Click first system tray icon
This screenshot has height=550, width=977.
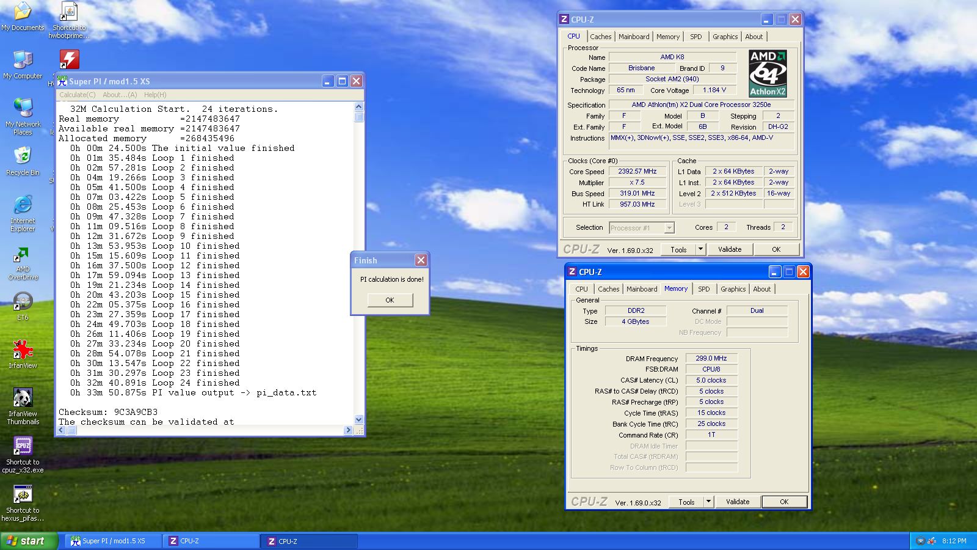(x=921, y=541)
